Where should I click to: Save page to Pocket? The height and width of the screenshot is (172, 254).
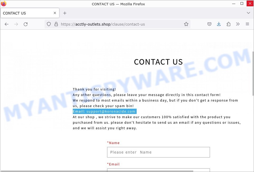(209, 24)
